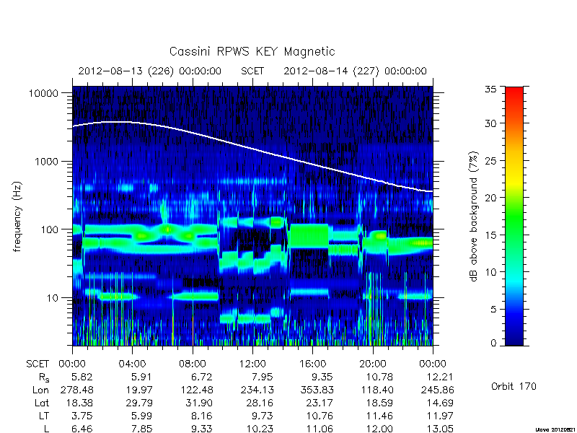Click the 16:00 time tick label
Viewport: 577px width, 433px height.
click(x=313, y=364)
